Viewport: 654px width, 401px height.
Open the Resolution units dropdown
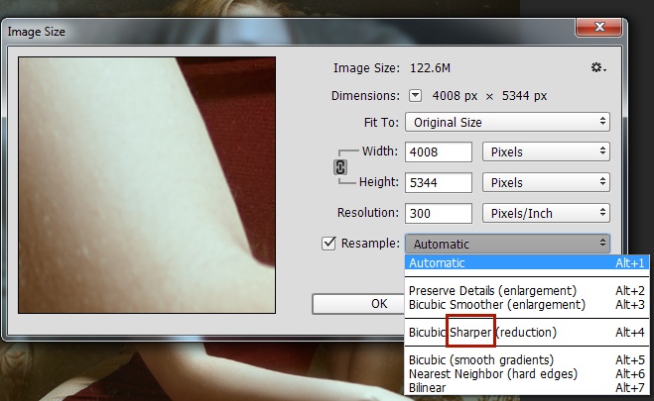click(x=545, y=213)
